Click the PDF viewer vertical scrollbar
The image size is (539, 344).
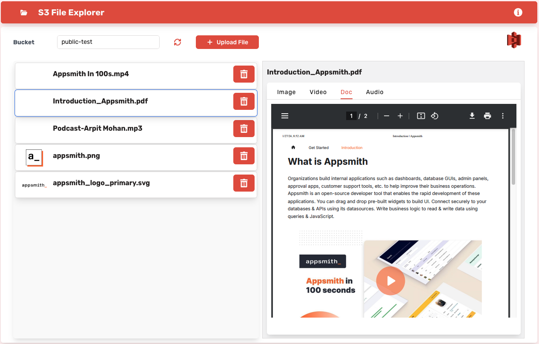pos(513,158)
